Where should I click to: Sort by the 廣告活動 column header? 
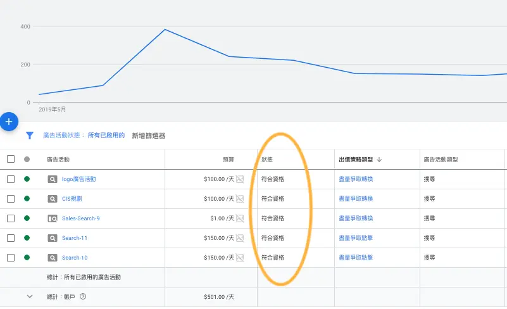[58, 160]
